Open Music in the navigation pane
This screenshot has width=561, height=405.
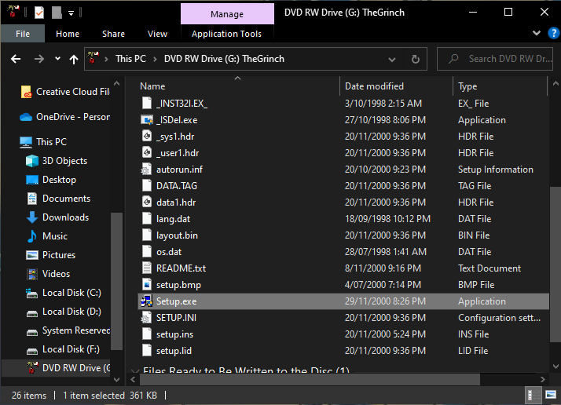(x=47, y=236)
